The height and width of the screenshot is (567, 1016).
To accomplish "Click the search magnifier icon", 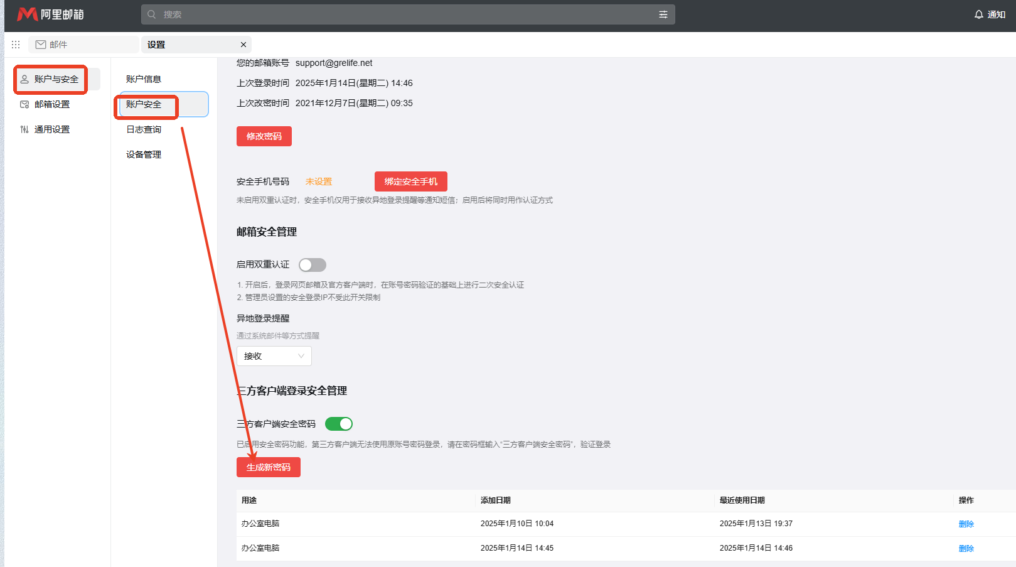I will point(152,14).
